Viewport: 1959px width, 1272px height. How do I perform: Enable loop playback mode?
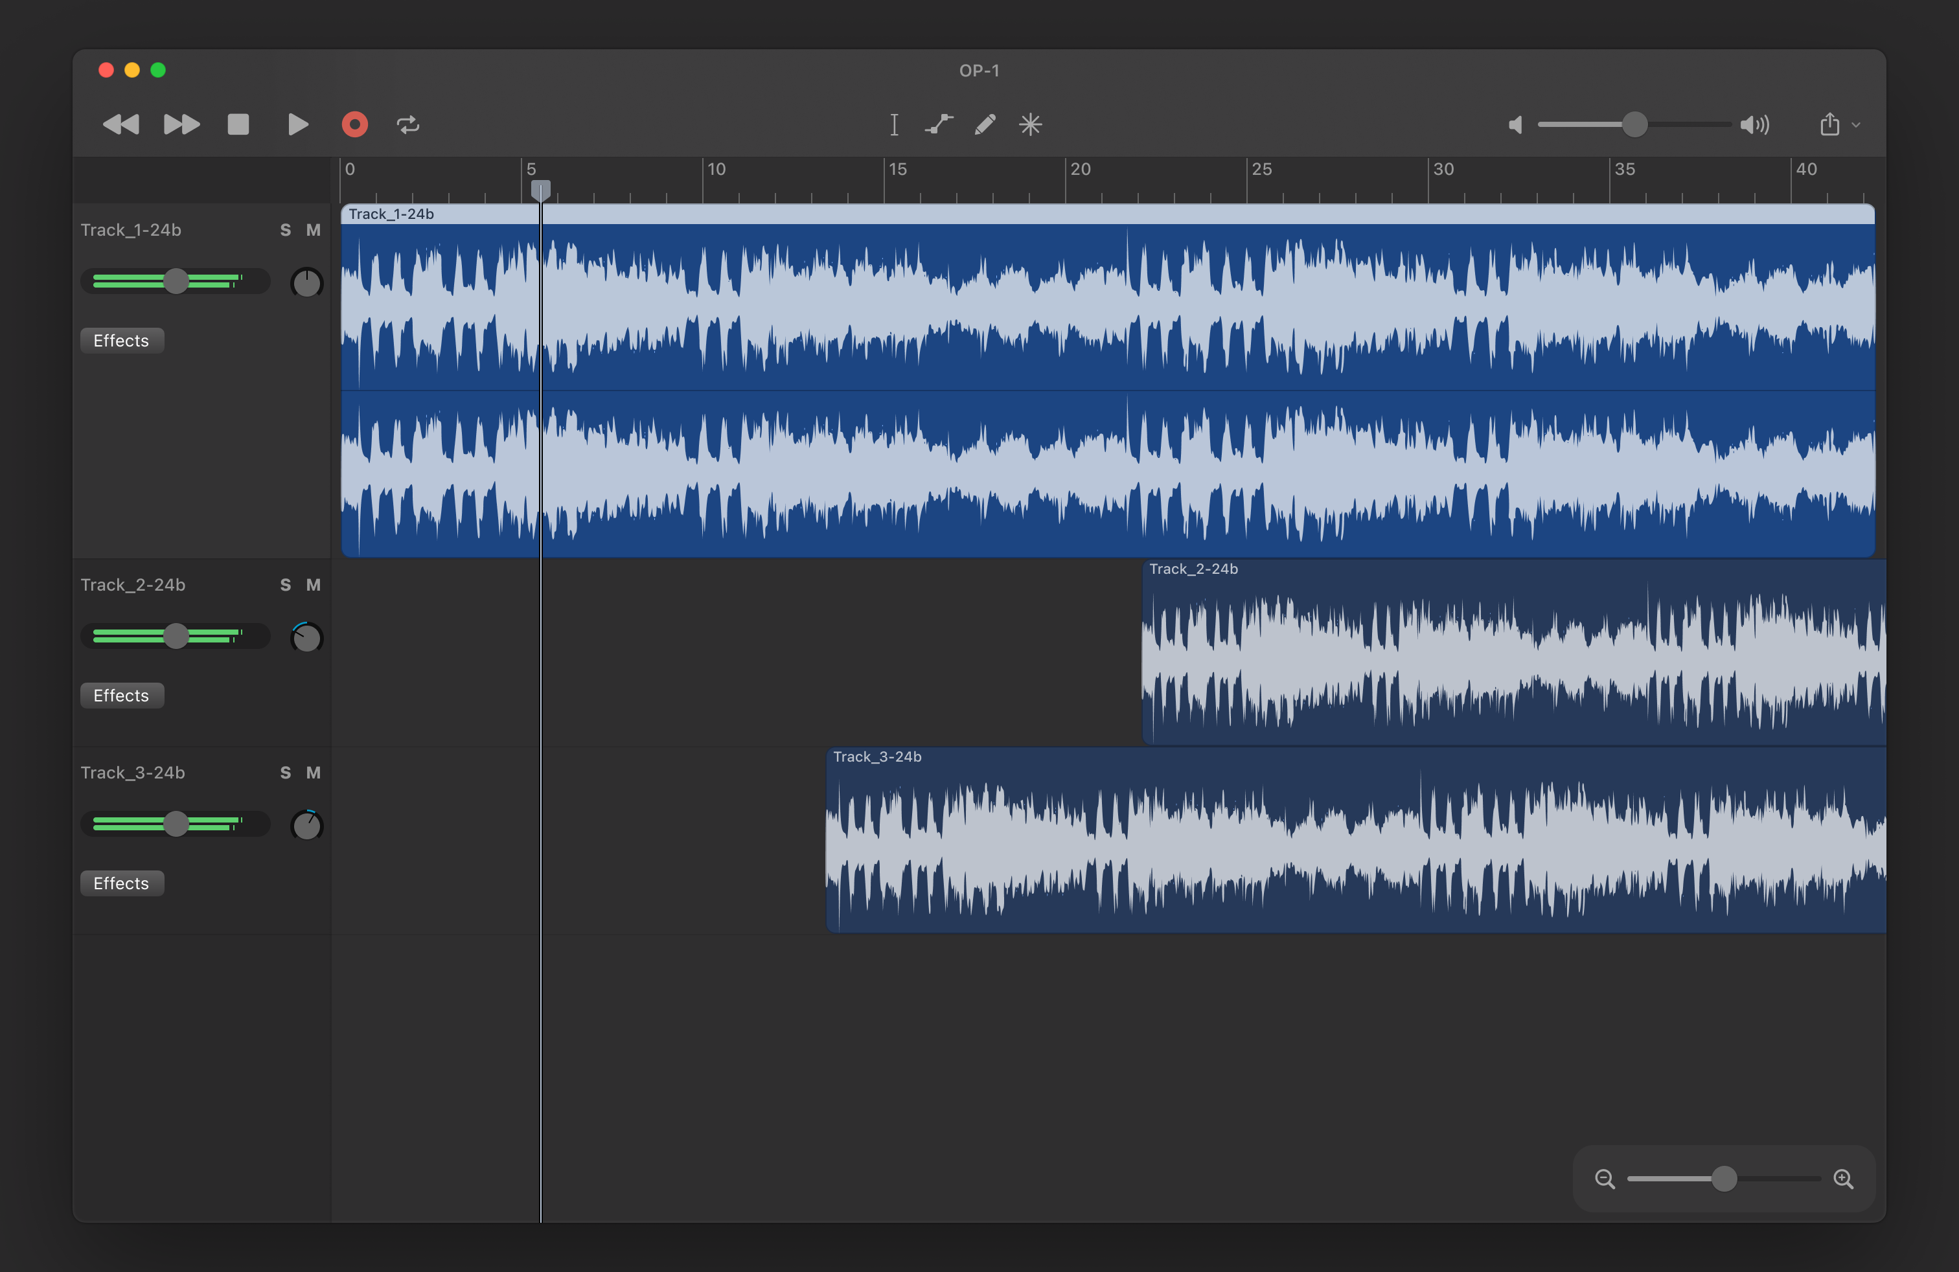(408, 124)
